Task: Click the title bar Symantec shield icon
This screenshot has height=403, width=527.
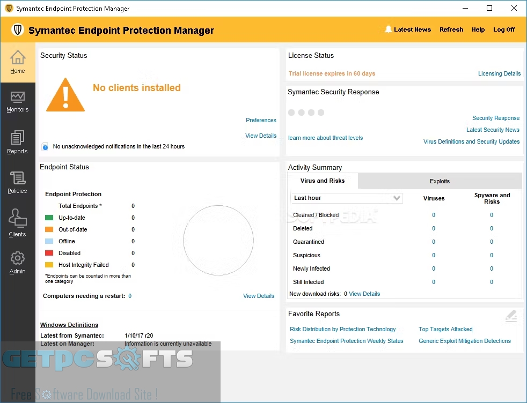Action: (9, 8)
